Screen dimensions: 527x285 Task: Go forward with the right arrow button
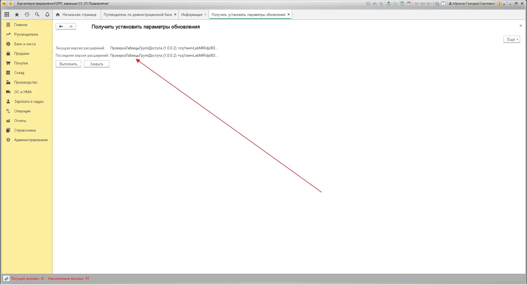(71, 27)
